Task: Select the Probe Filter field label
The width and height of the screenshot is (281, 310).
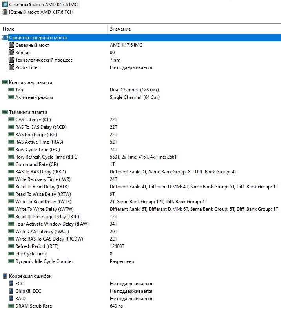Action: 27,67
